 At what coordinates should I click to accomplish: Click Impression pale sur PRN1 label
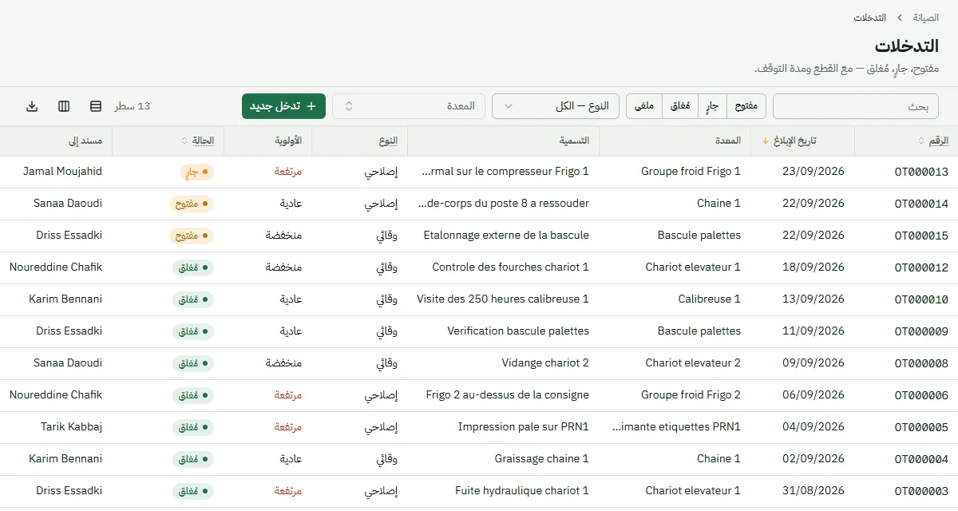523,427
